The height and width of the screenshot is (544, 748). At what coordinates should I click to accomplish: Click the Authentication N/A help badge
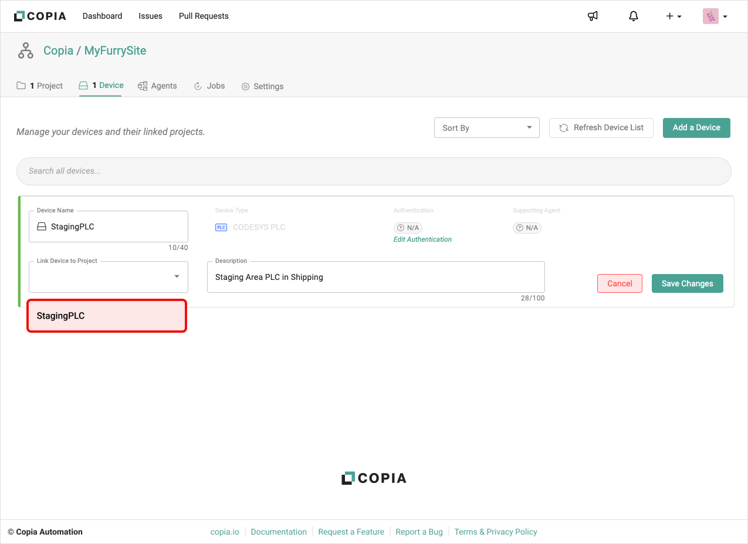tap(408, 228)
